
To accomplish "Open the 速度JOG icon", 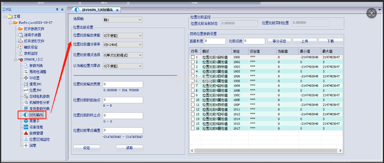I will [26, 84].
